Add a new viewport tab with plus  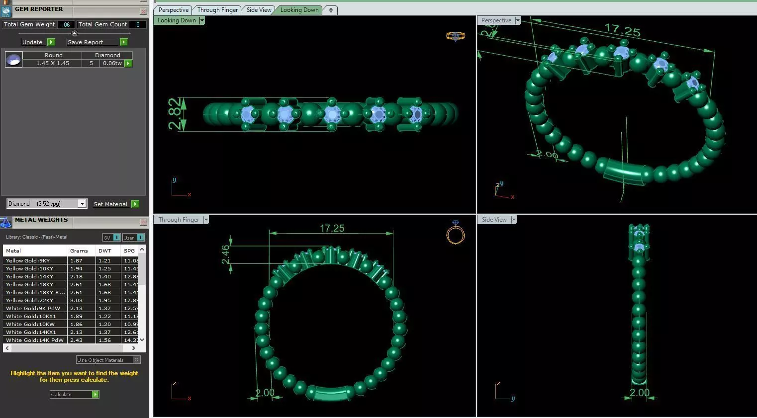pos(331,10)
